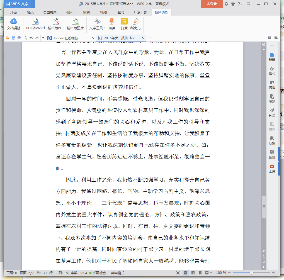This screenshot has width=284, height=280.
Task: Go to next page double-arrow button
Action: (264, 267)
